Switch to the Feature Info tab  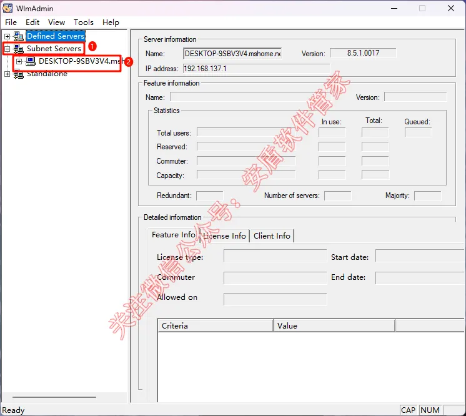tap(174, 235)
